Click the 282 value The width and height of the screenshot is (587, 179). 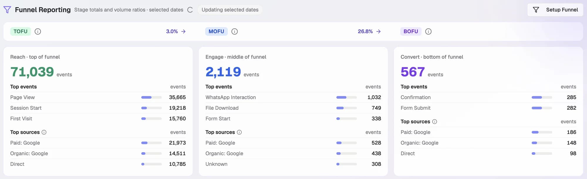[571, 108]
